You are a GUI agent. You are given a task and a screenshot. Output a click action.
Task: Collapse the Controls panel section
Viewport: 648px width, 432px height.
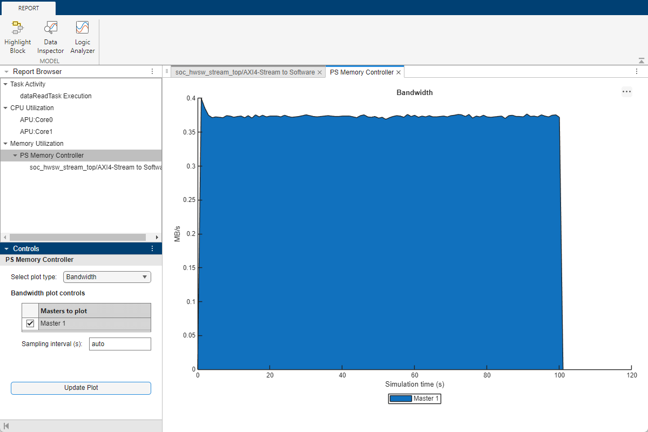(x=6, y=249)
